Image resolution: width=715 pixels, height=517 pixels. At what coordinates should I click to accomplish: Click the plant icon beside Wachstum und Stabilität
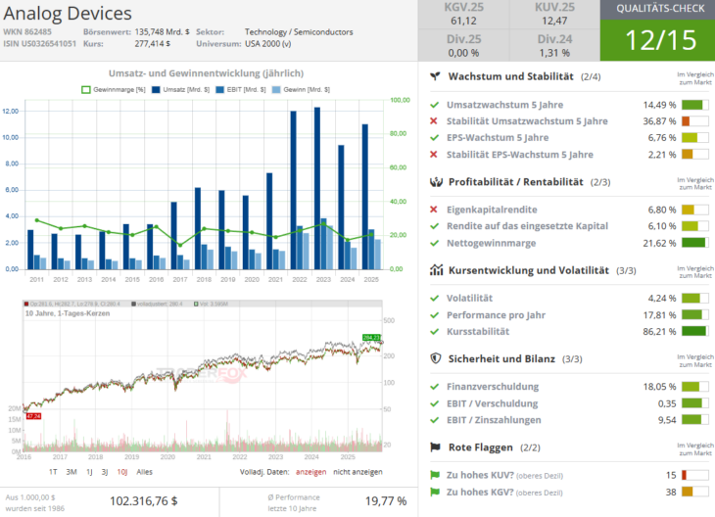coord(435,76)
